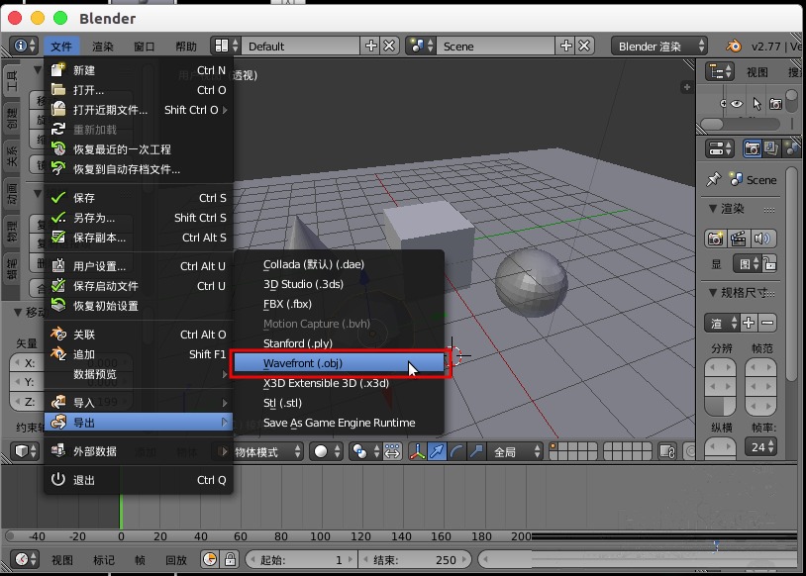Click 打开... menu entry
806x576 pixels.
(x=139, y=90)
